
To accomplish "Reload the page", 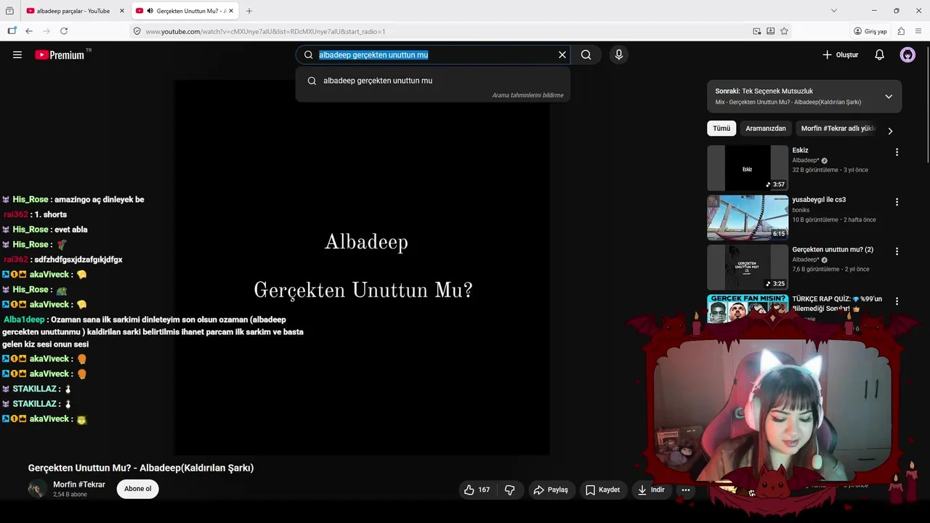I will 64,31.
